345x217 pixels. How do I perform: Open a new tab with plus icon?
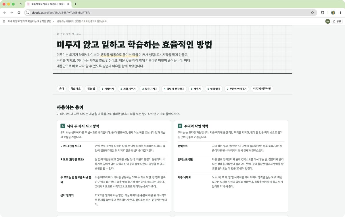tap(75, 4)
